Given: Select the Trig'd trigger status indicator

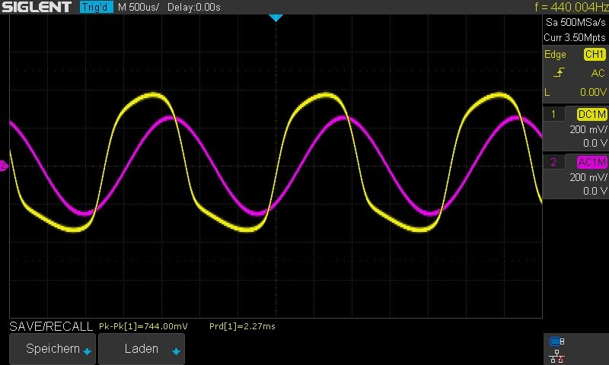Looking at the screenshot, I should point(97,7).
